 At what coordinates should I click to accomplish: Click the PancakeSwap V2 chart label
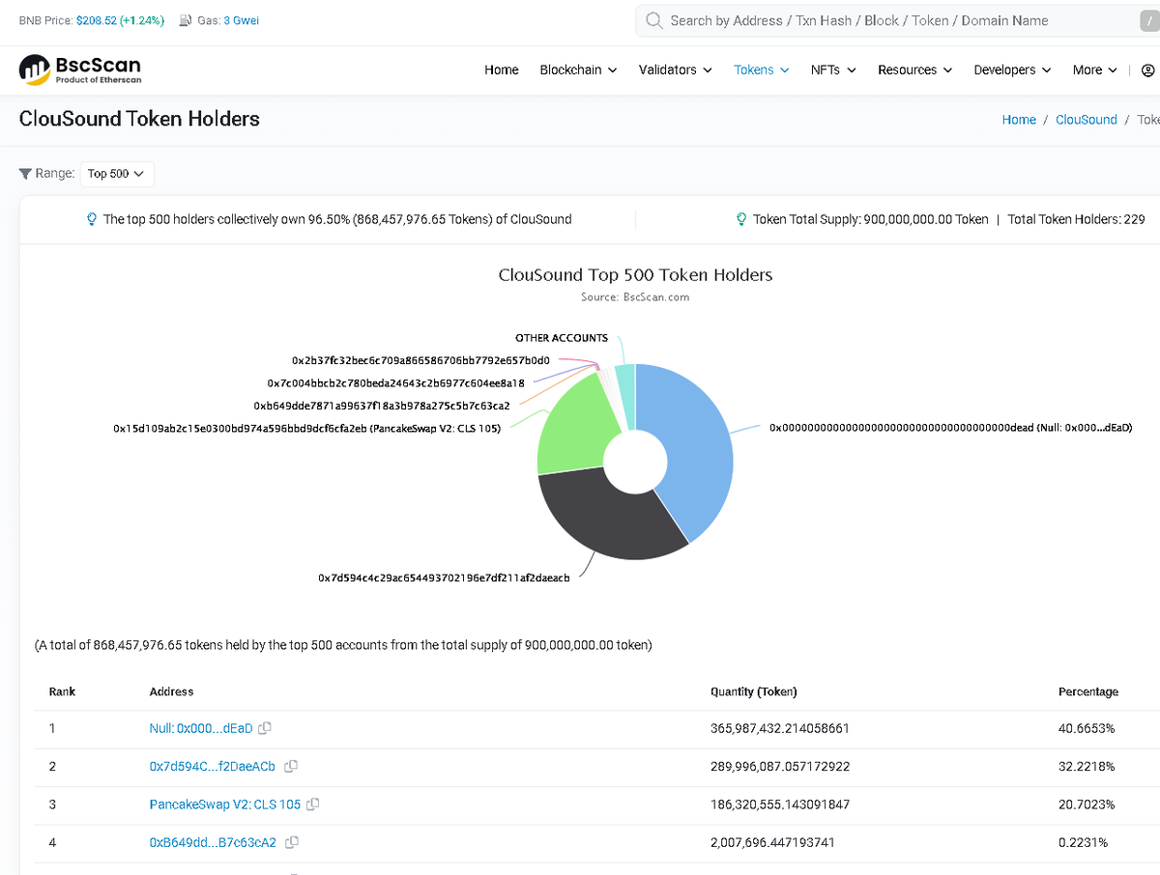306,428
